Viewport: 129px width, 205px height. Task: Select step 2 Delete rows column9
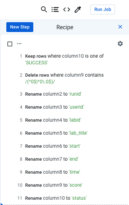coord(64,78)
